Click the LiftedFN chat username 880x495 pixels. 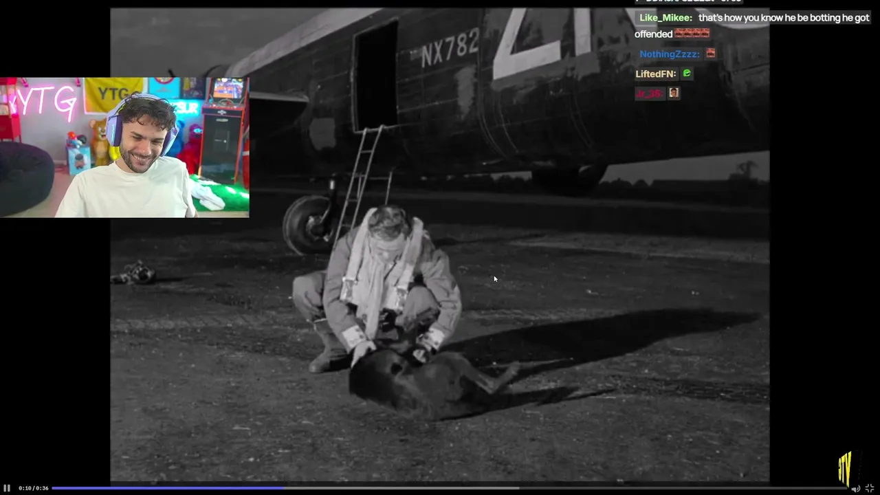coord(656,74)
